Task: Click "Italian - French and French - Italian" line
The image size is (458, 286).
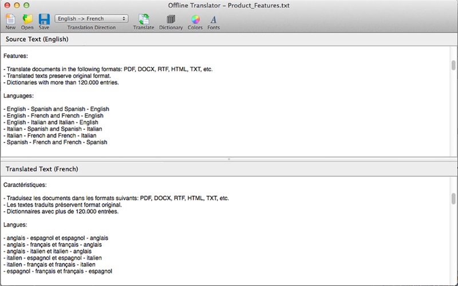Action: click(x=50, y=136)
